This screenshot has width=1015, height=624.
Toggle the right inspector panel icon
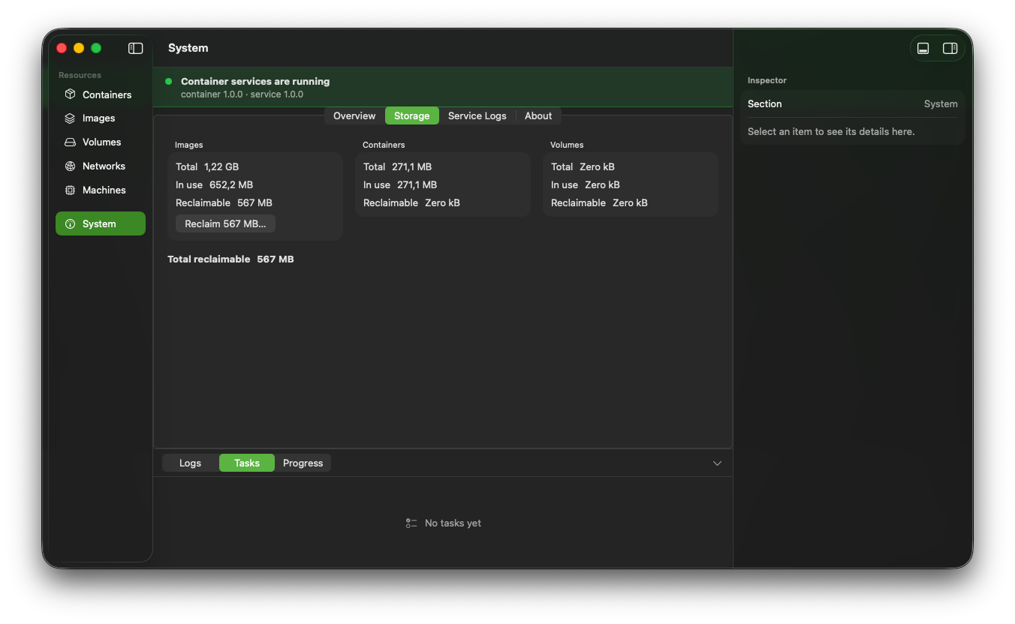[950, 48]
